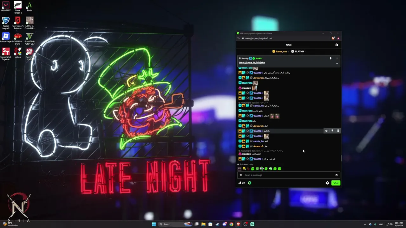Image resolution: width=406 pixels, height=228 pixels.
Task: Unpin the BotRix pinned message
Action: tap(331, 58)
